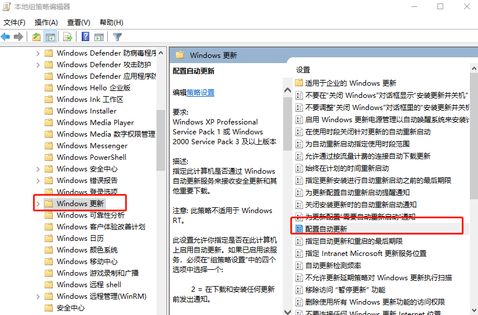Open 适用于企业的 Windows 更新 folder

pos(351,83)
